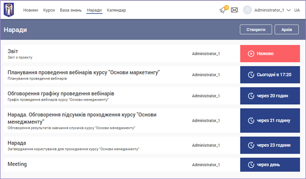Open the Administrator_1 user menu
Viewport: 306px width, 179px height.
[269, 10]
